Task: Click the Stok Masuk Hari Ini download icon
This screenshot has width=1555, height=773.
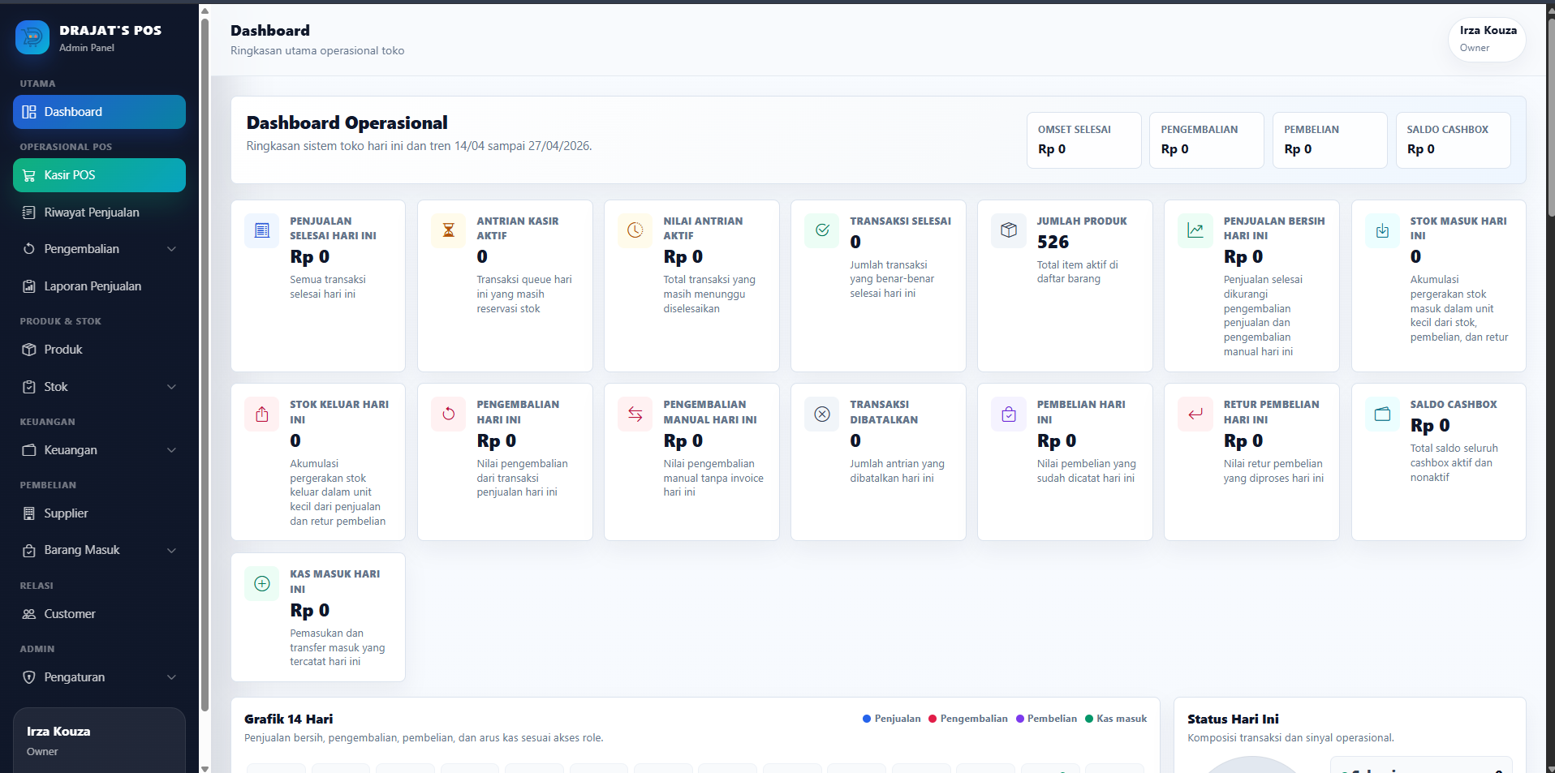Action: pyautogui.click(x=1382, y=230)
